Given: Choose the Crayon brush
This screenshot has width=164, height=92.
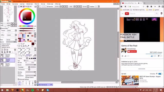Looking at the screenshot, I should [28, 55].
